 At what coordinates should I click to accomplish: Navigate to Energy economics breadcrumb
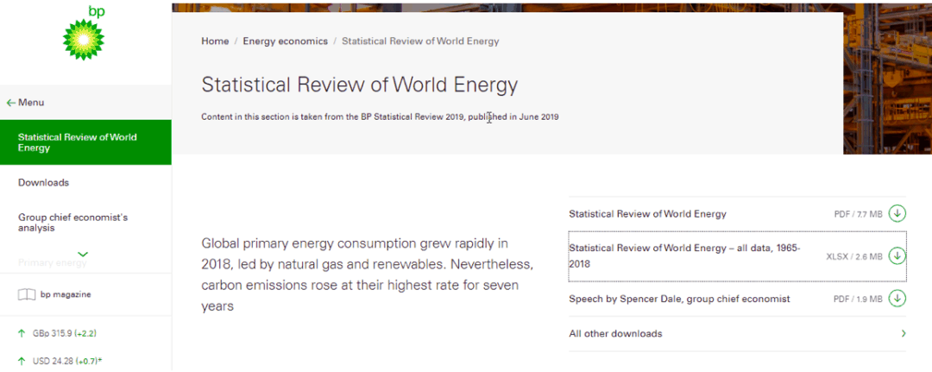[x=285, y=41]
